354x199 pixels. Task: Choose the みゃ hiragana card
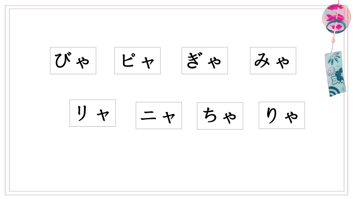[273, 60]
